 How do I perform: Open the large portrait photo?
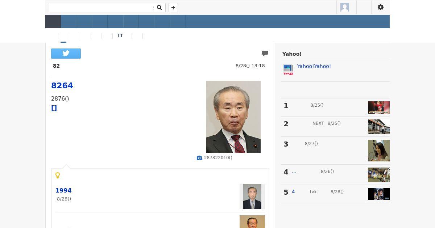[x=233, y=117]
